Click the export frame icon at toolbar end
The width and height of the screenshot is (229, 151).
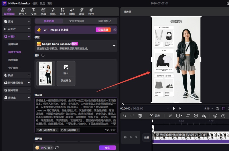[223, 116]
